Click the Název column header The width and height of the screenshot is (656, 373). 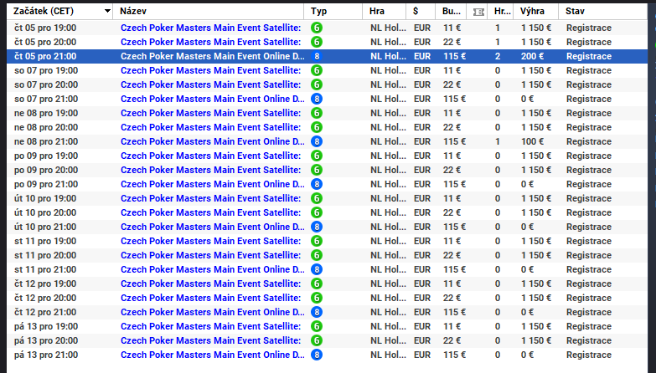pyautogui.click(x=209, y=11)
